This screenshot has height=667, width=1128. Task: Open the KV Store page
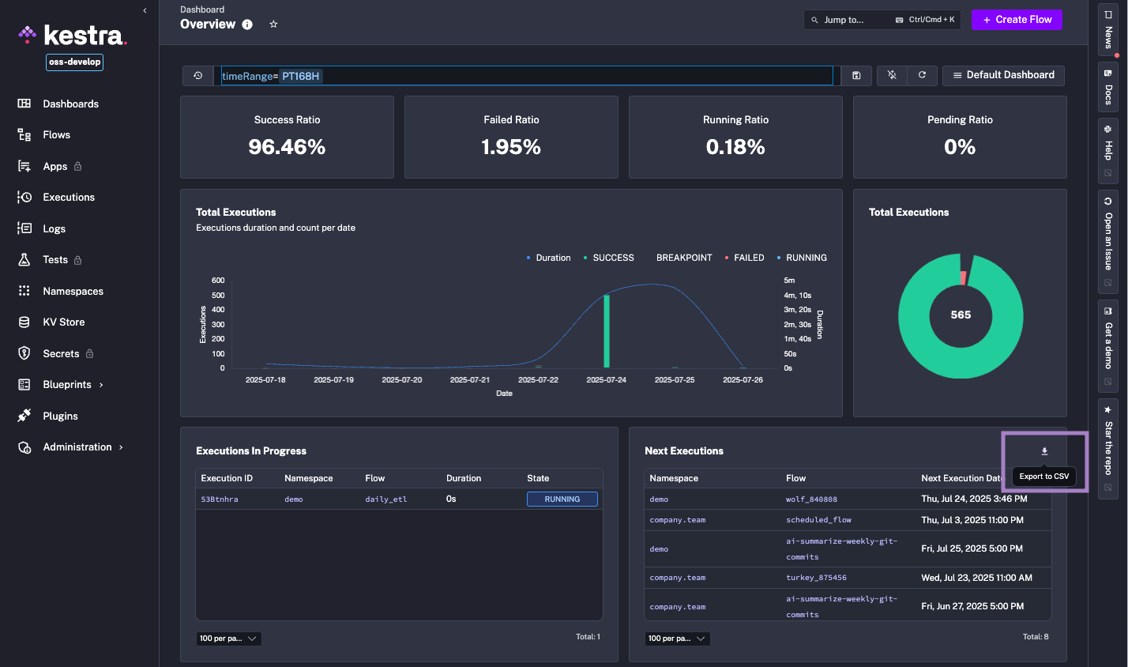tap(63, 322)
